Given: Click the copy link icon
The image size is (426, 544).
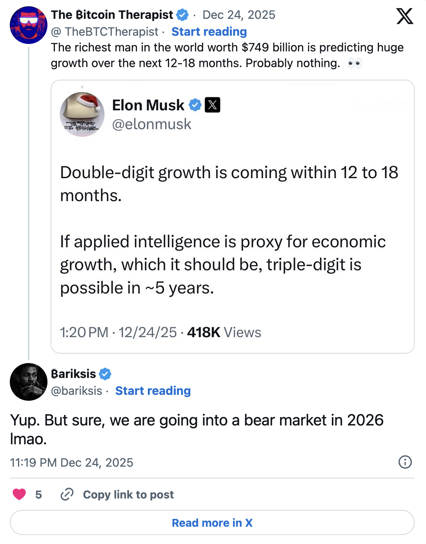Looking at the screenshot, I should (x=66, y=495).
